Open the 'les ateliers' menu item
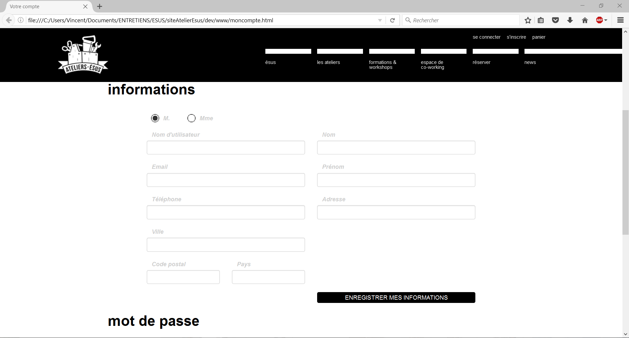629x338 pixels. coord(328,62)
